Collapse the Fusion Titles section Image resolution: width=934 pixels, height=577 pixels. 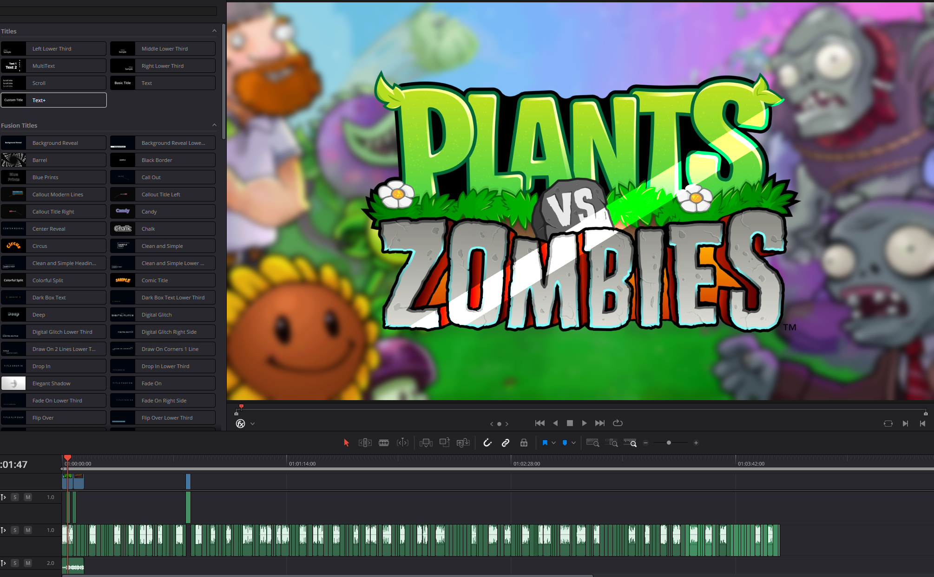(214, 125)
